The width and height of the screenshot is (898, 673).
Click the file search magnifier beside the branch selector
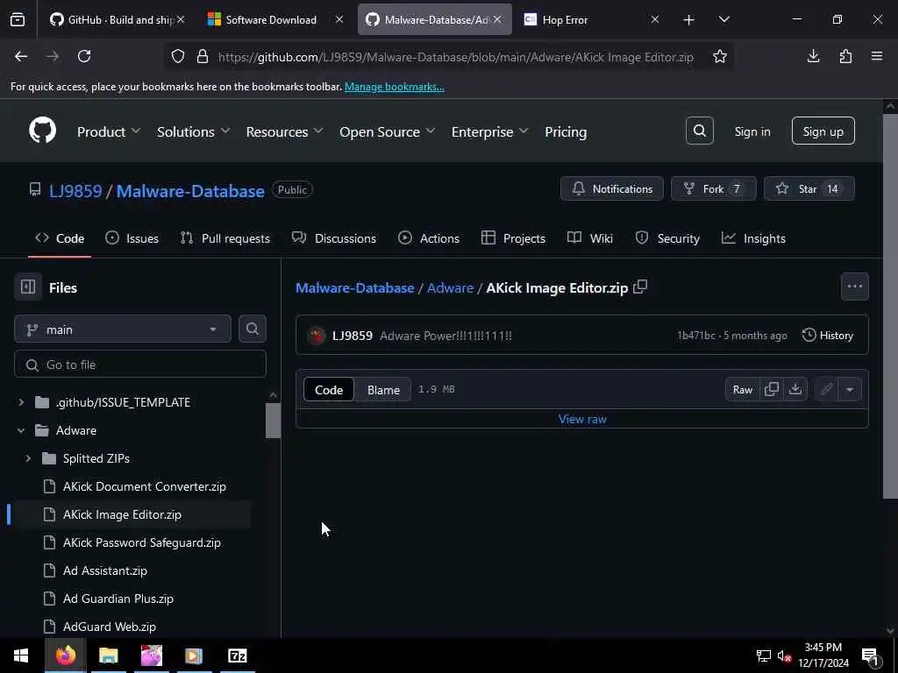tap(252, 329)
